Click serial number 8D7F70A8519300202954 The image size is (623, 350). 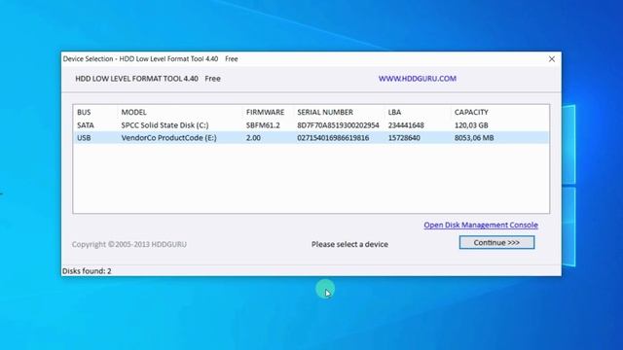pos(338,125)
